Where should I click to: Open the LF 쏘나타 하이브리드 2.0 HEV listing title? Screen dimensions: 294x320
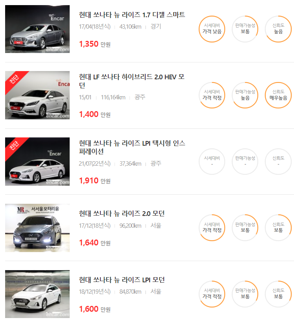pyautogui.click(x=132, y=81)
